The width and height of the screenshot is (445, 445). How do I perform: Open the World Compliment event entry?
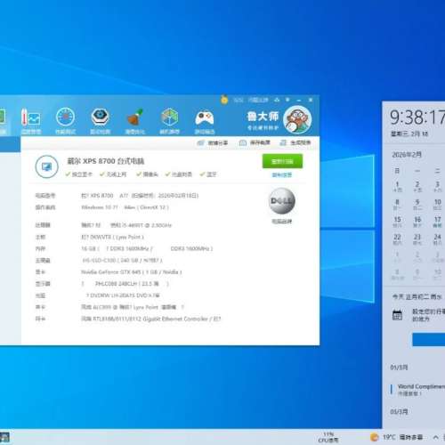pyautogui.click(x=418, y=390)
